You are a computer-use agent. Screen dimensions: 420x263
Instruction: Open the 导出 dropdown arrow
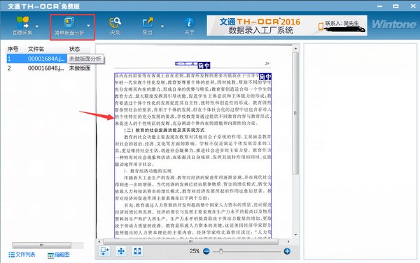tap(162, 27)
